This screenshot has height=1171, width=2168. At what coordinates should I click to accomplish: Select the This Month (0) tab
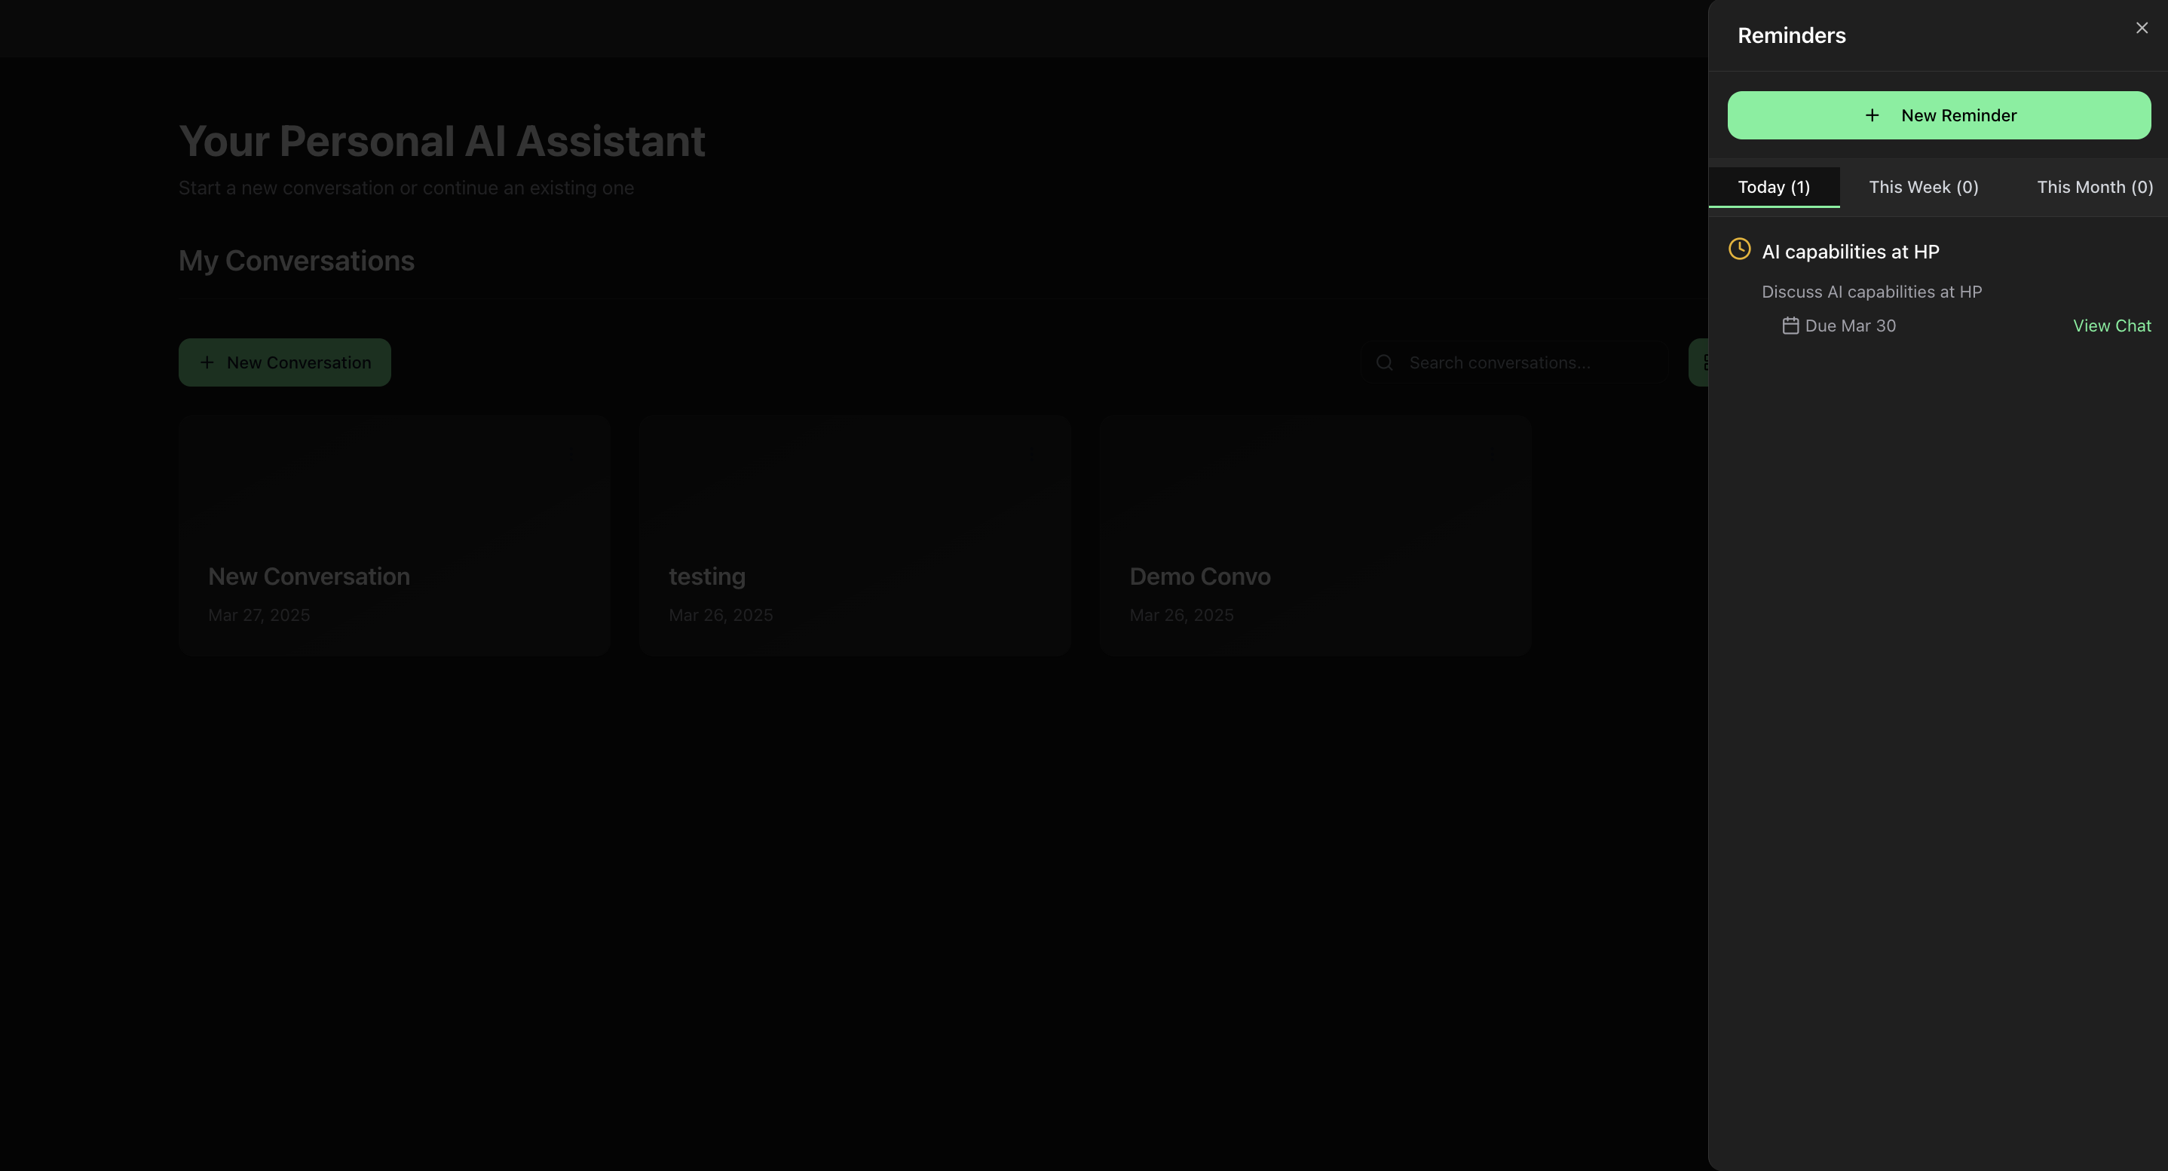click(2094, 187)
